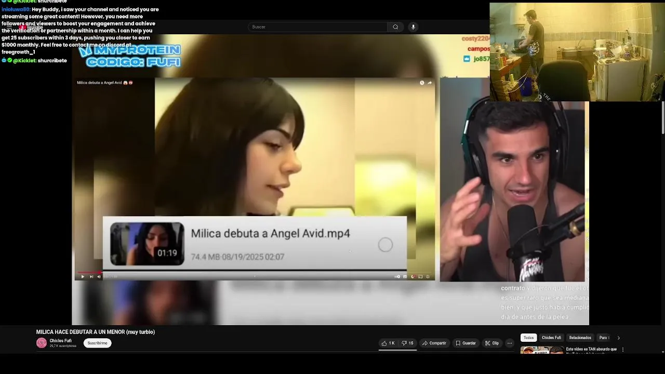Share the video via Compartir button
Viewport: 665px width, 374px height.
(434, 343)
